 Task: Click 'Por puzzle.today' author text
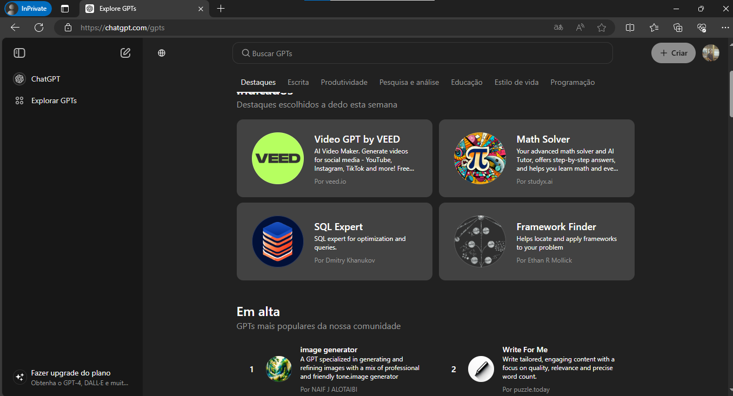tap(526, 390)
